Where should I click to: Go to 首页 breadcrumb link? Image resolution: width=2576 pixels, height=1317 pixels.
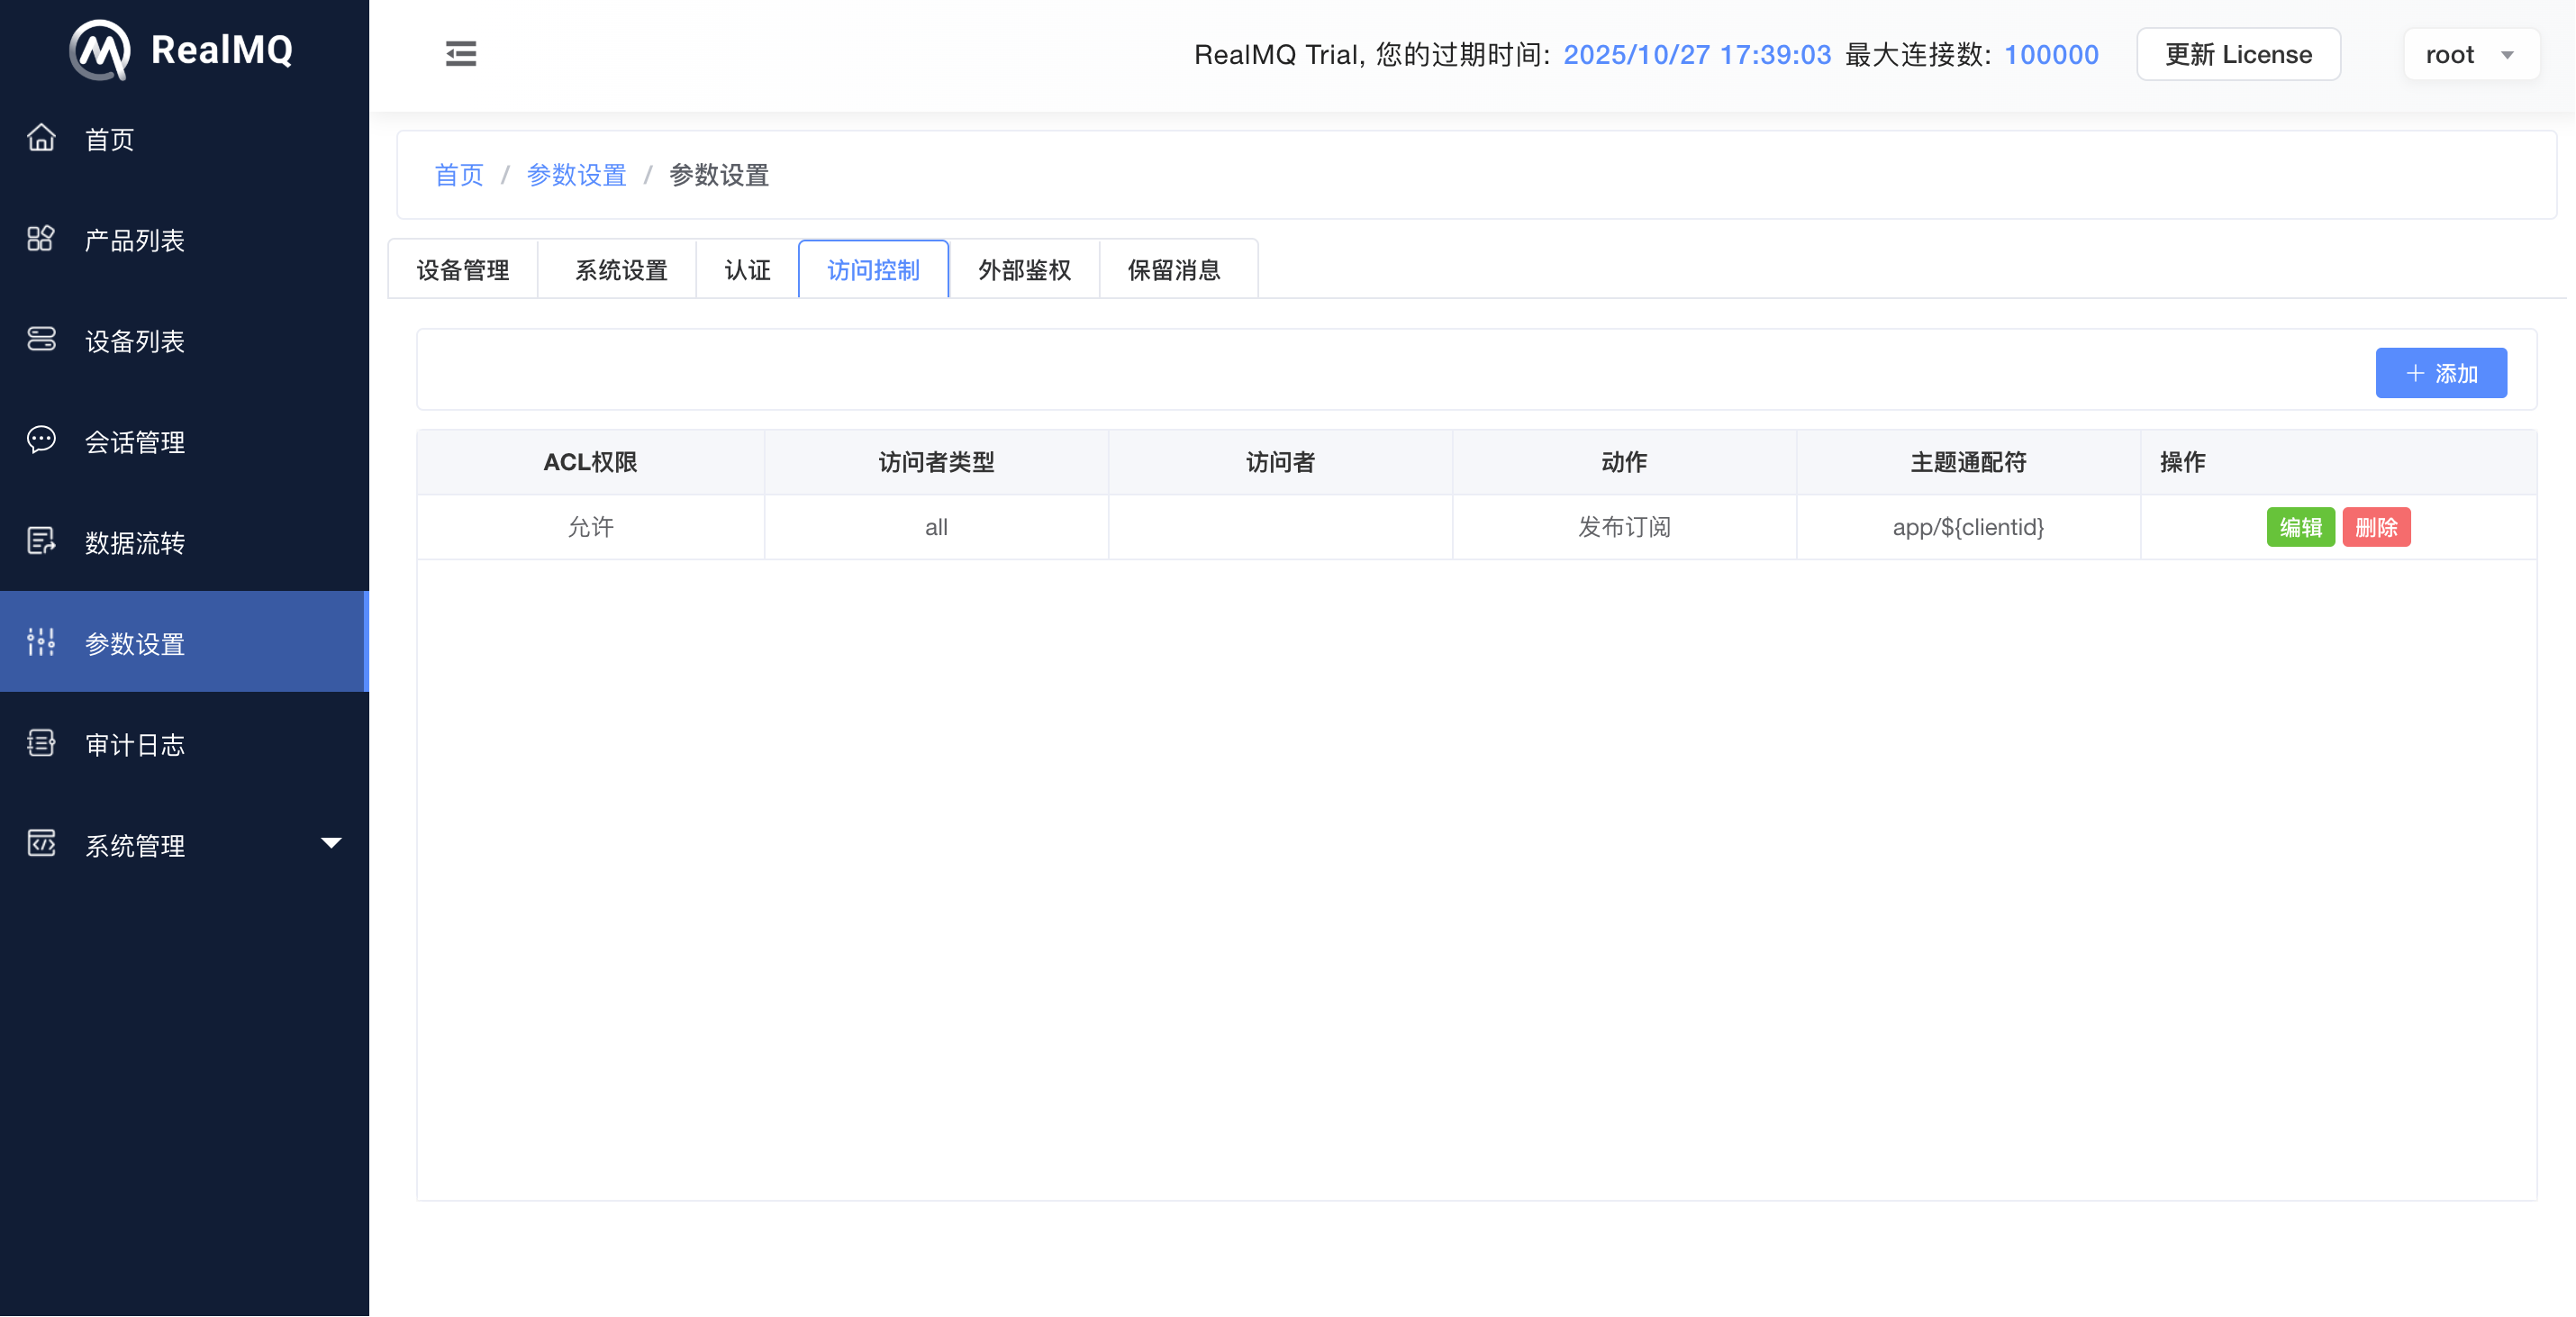pyautogui.click(x=459, y=175)
